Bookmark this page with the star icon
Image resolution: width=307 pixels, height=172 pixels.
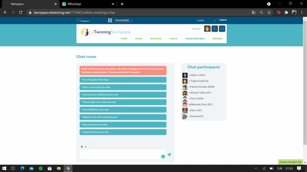pos(269,13)
